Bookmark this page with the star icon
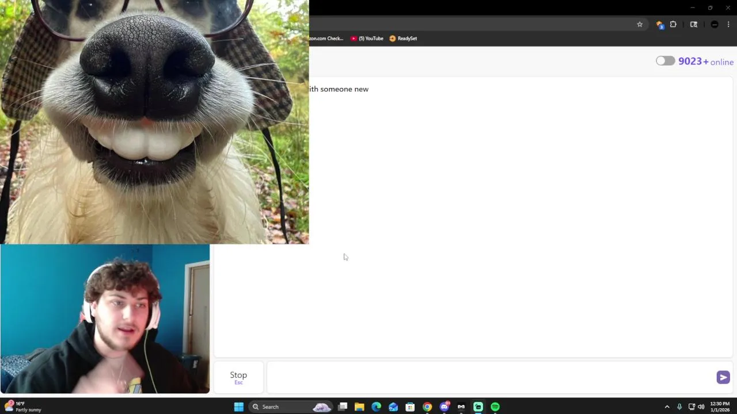 (x=640, y=24)
